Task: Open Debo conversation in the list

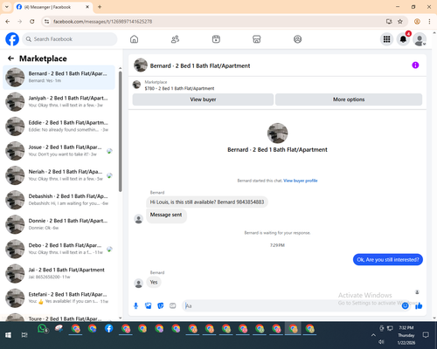Action: (x=59, y=249)
